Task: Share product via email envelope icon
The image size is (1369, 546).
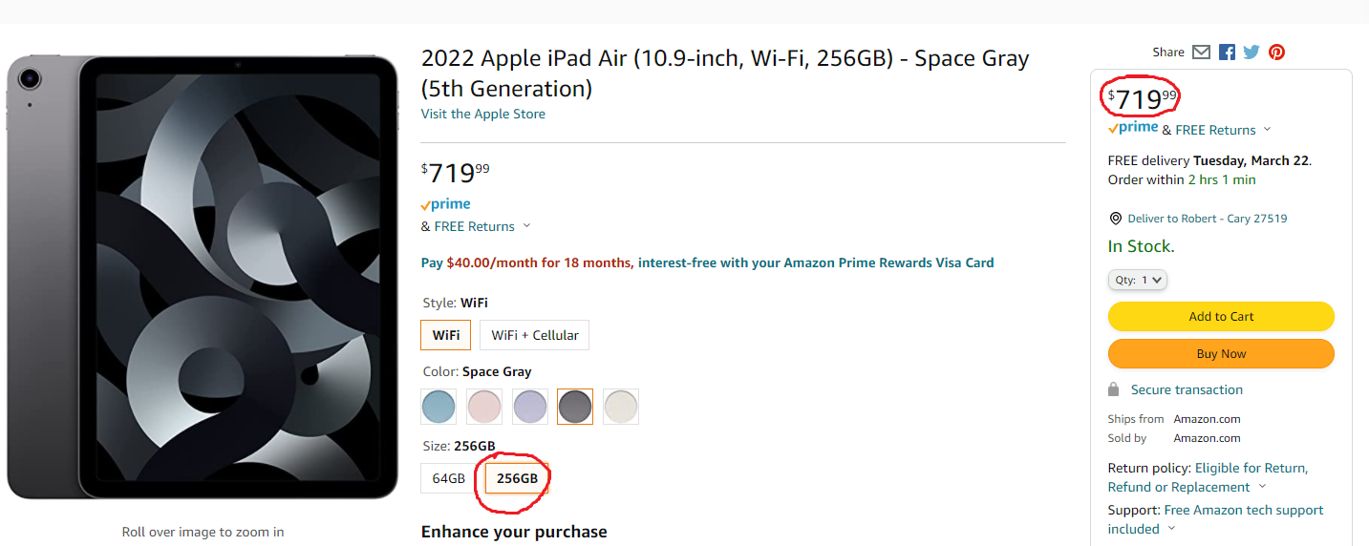Action: click(1201, 52)
